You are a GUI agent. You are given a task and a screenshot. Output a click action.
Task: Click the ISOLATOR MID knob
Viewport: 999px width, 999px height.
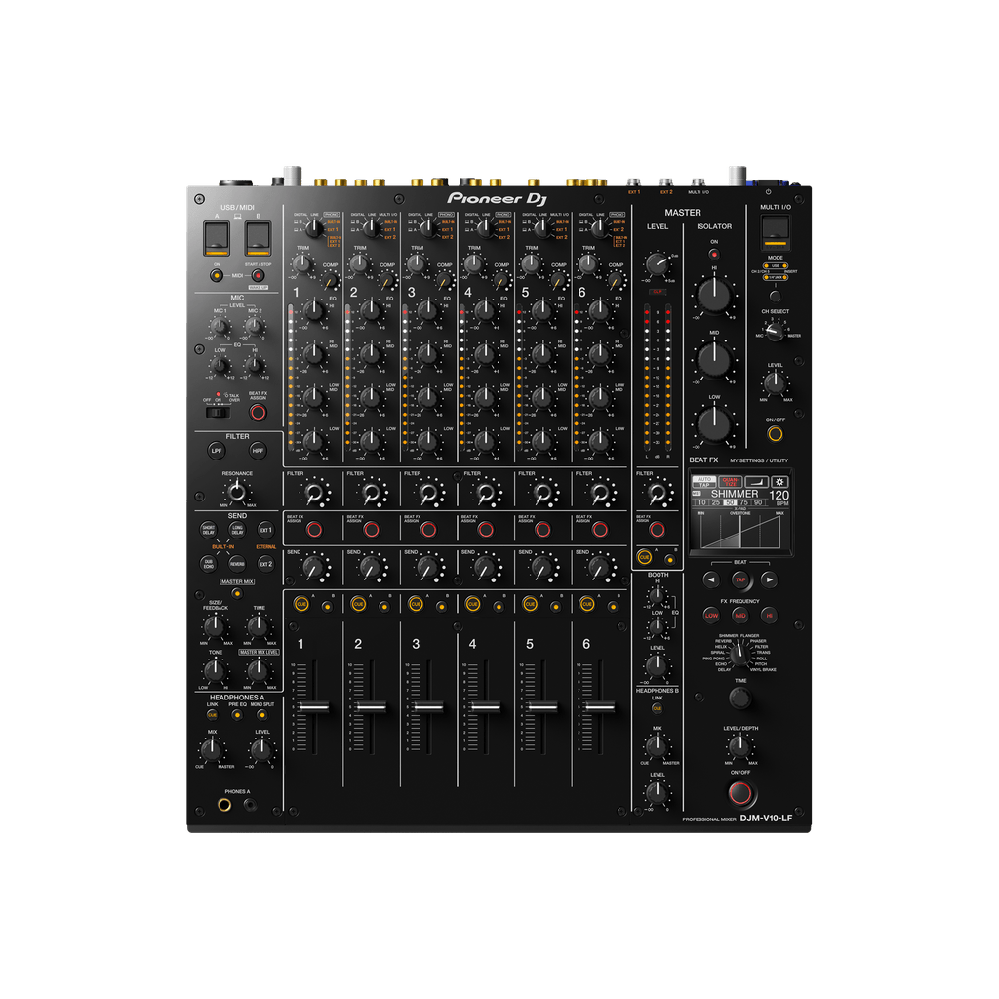714,359
